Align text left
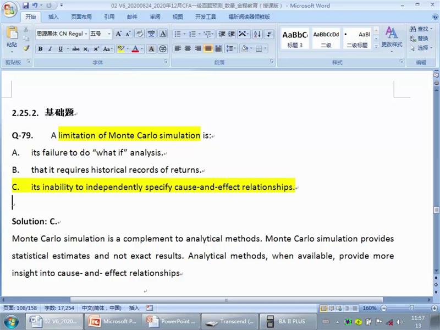This screenshot has width=440, height=330. pyautogui.click(x=178, y=48)
